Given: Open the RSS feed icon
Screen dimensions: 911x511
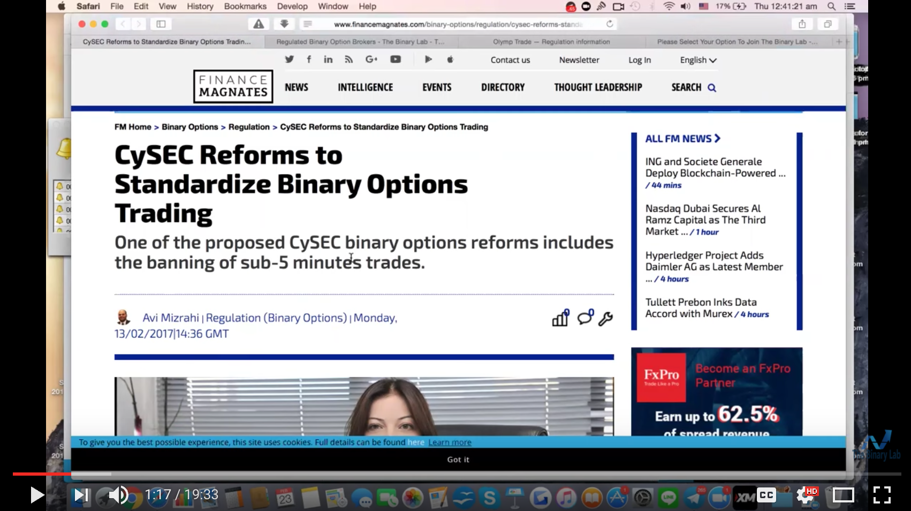Looking at the screenshot, I should point(349,59).
